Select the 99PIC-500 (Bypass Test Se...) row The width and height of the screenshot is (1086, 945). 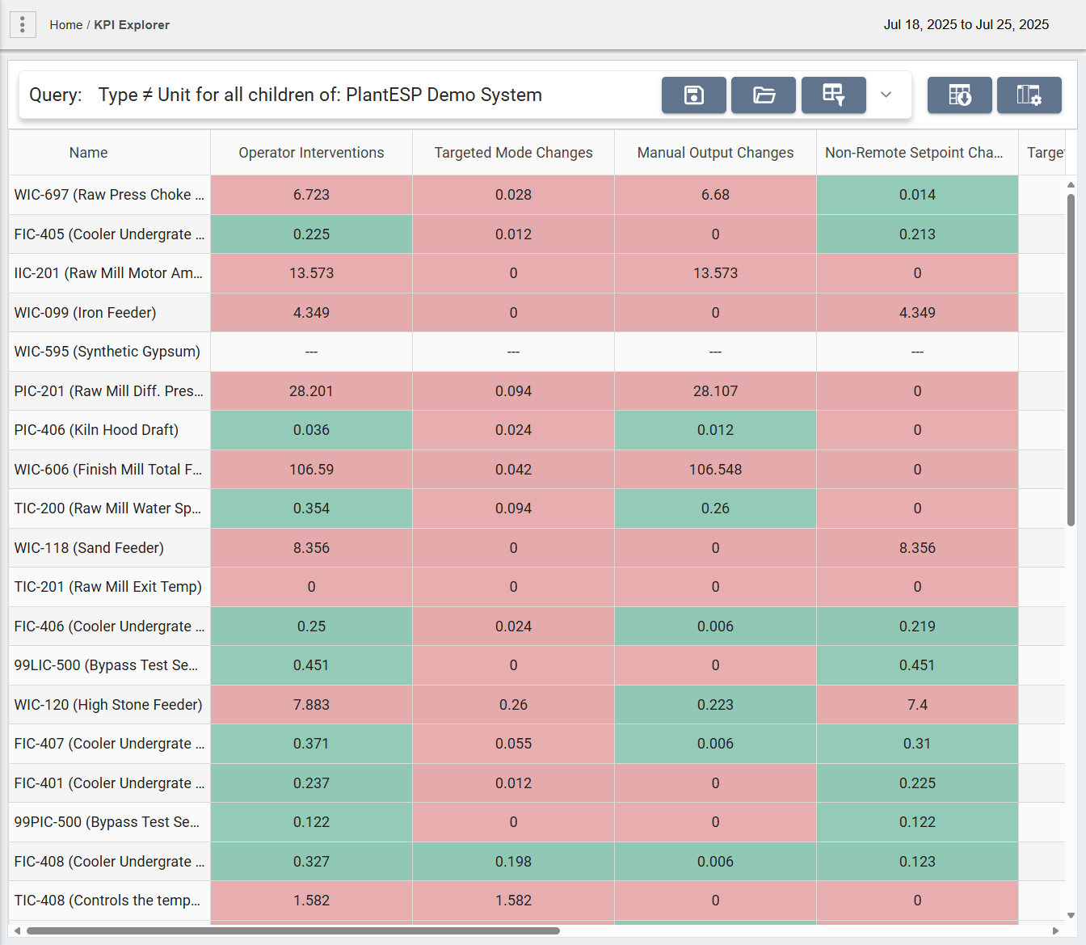(x=110, y=822)
